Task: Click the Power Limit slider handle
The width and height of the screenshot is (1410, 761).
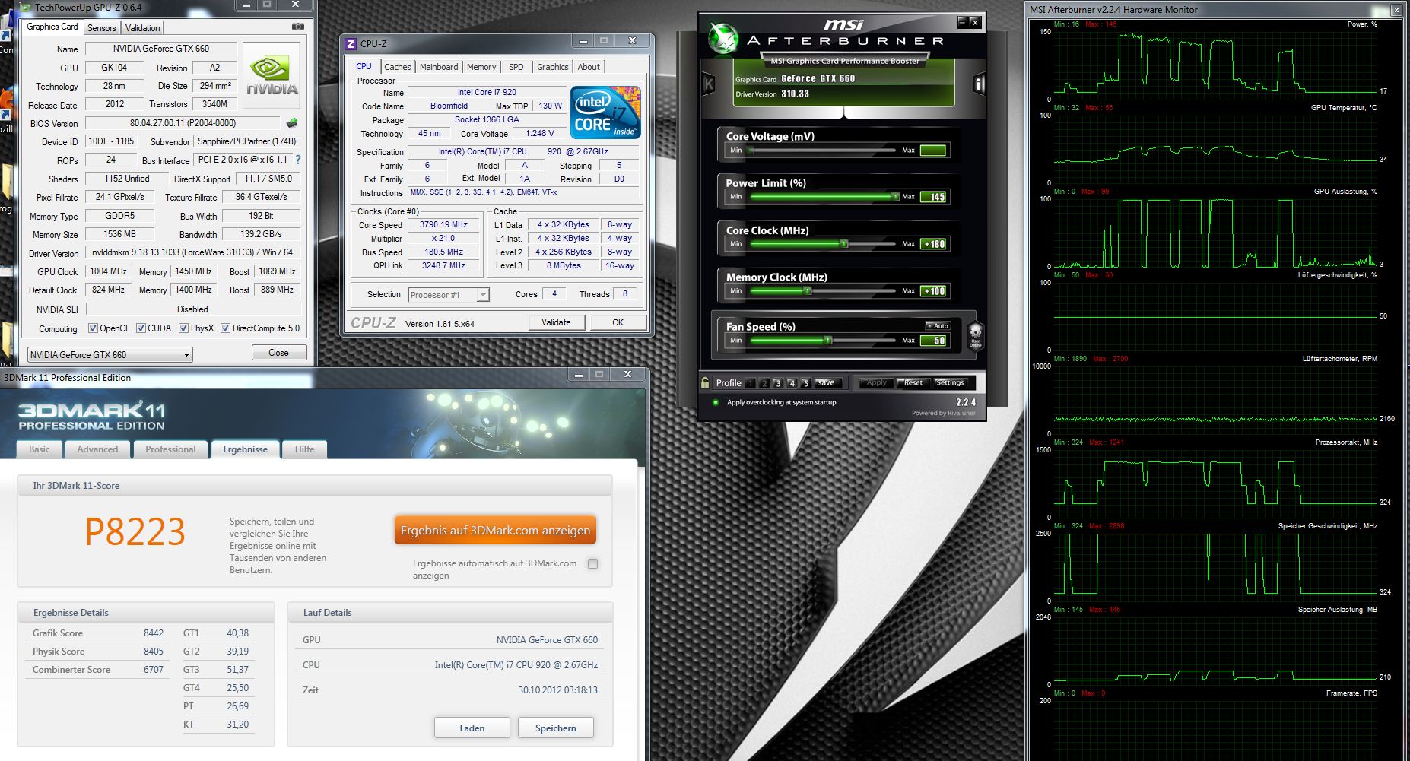Action: (x=896, y=197)
